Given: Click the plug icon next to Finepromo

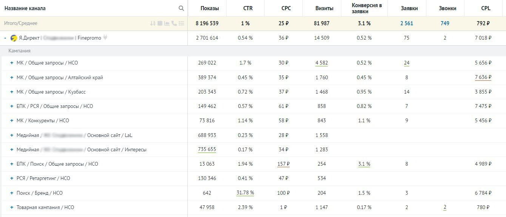Looking at the screenshot, I should pyautogui.click(x=105, y=38).
